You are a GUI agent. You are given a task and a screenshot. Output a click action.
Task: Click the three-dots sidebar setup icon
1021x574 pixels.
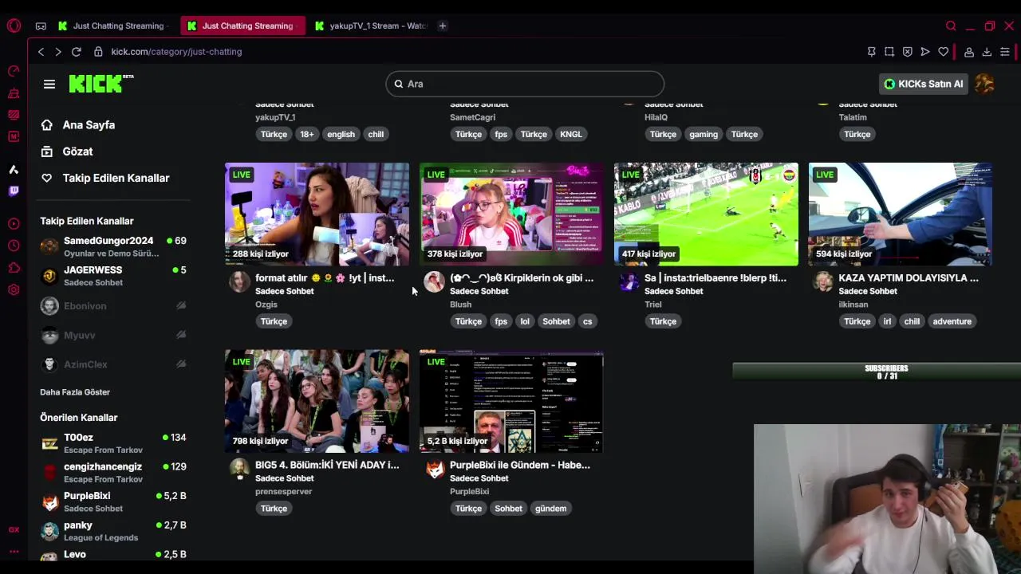click(x=14, y=551)
